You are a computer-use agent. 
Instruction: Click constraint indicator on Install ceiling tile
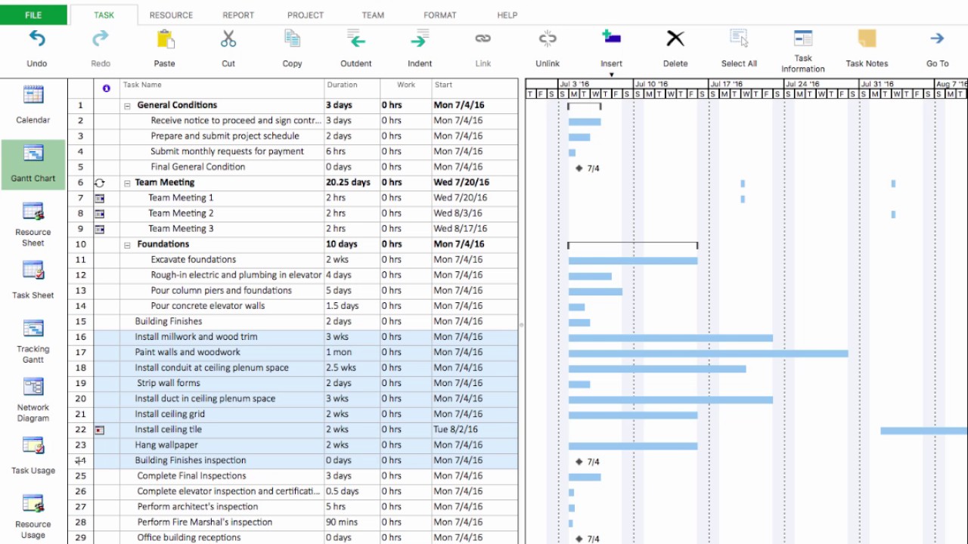coord(99,430)
